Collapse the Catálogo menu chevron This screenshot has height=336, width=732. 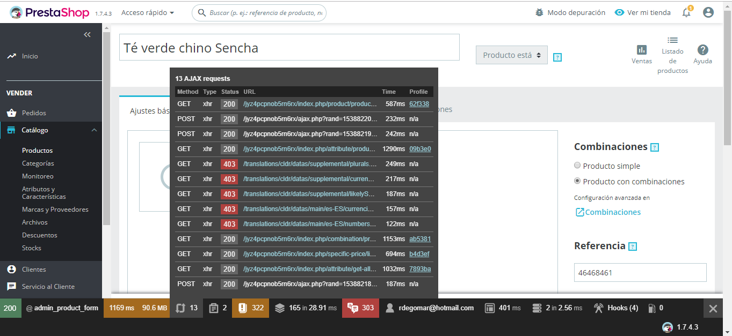(94, 130)
